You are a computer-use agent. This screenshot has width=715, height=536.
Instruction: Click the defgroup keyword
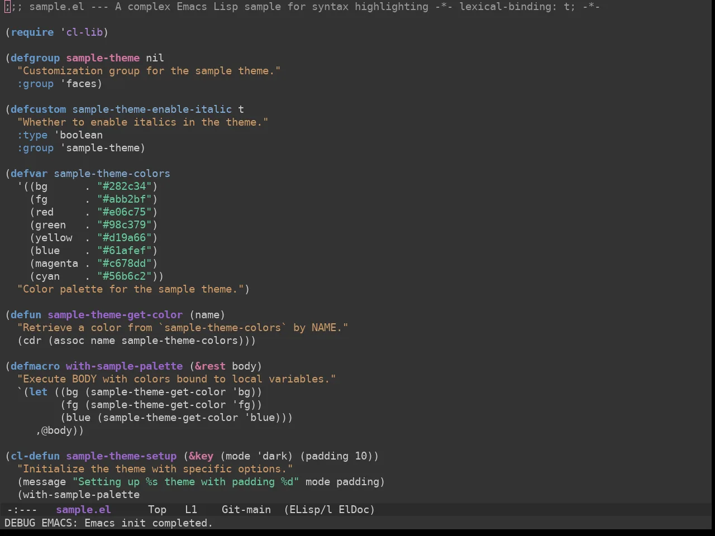coord(35,58)
